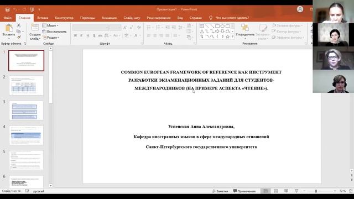Click the Примечания comments button
The width and height of the screenshot is (354, 199).
[244, 191]
